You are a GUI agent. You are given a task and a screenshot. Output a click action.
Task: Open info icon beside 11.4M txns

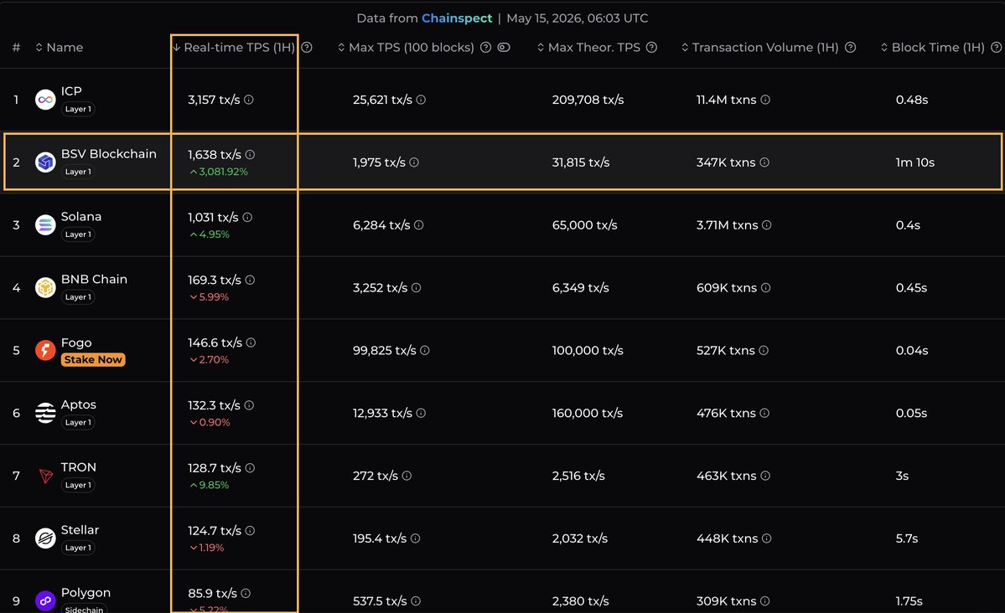click(x=765, y=100)
